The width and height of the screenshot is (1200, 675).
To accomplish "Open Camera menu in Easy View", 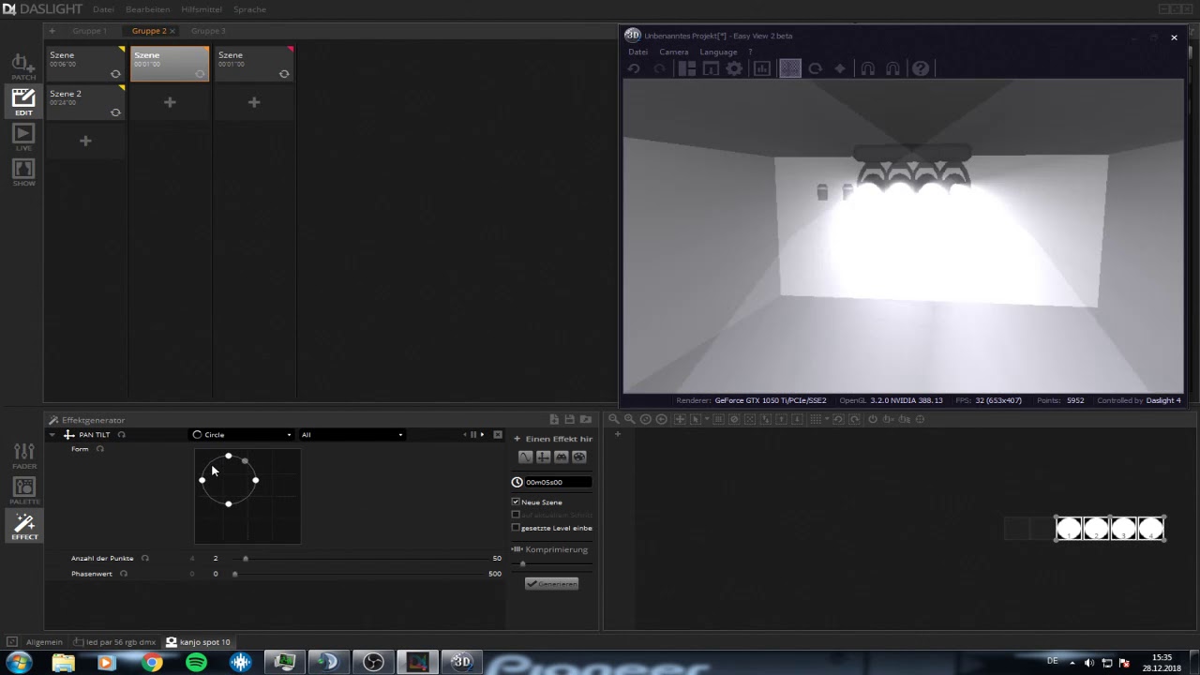I will coord(673,52).
